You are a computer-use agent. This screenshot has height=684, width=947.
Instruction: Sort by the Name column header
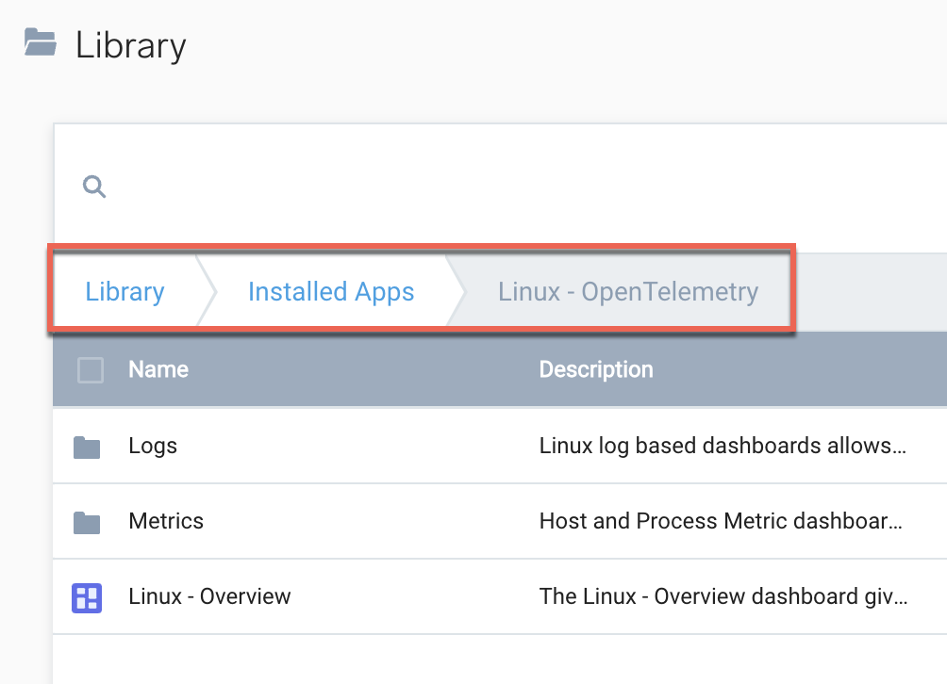click(x=158, y=370)
